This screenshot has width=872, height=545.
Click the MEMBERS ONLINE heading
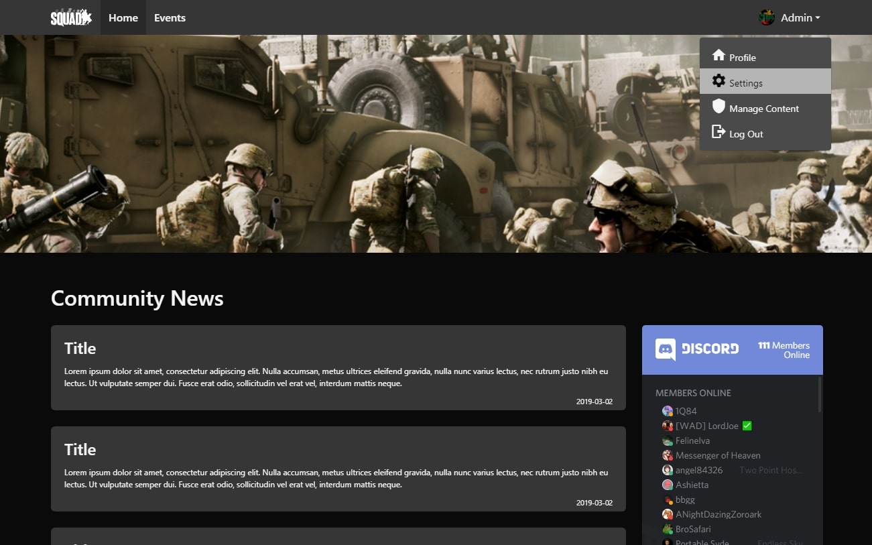click(693, 393)
